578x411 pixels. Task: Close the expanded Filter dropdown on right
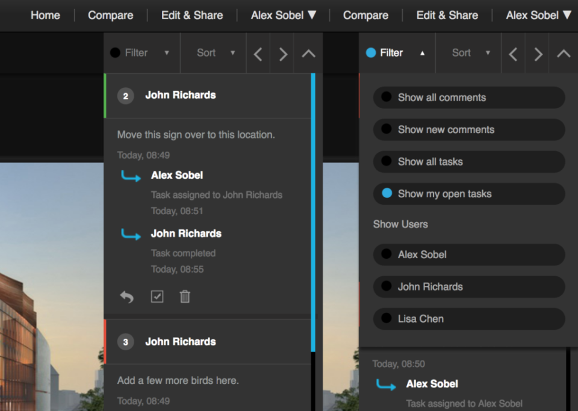(x=397, y=53)
